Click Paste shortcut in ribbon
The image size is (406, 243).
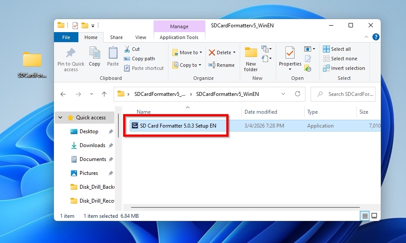coord(144,68)
